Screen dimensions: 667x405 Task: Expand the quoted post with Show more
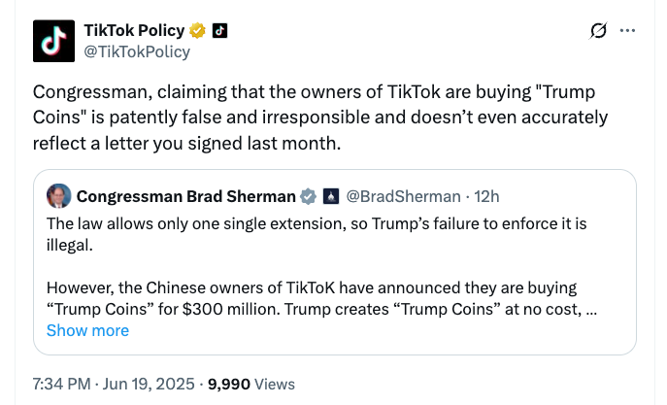point(87,330)
